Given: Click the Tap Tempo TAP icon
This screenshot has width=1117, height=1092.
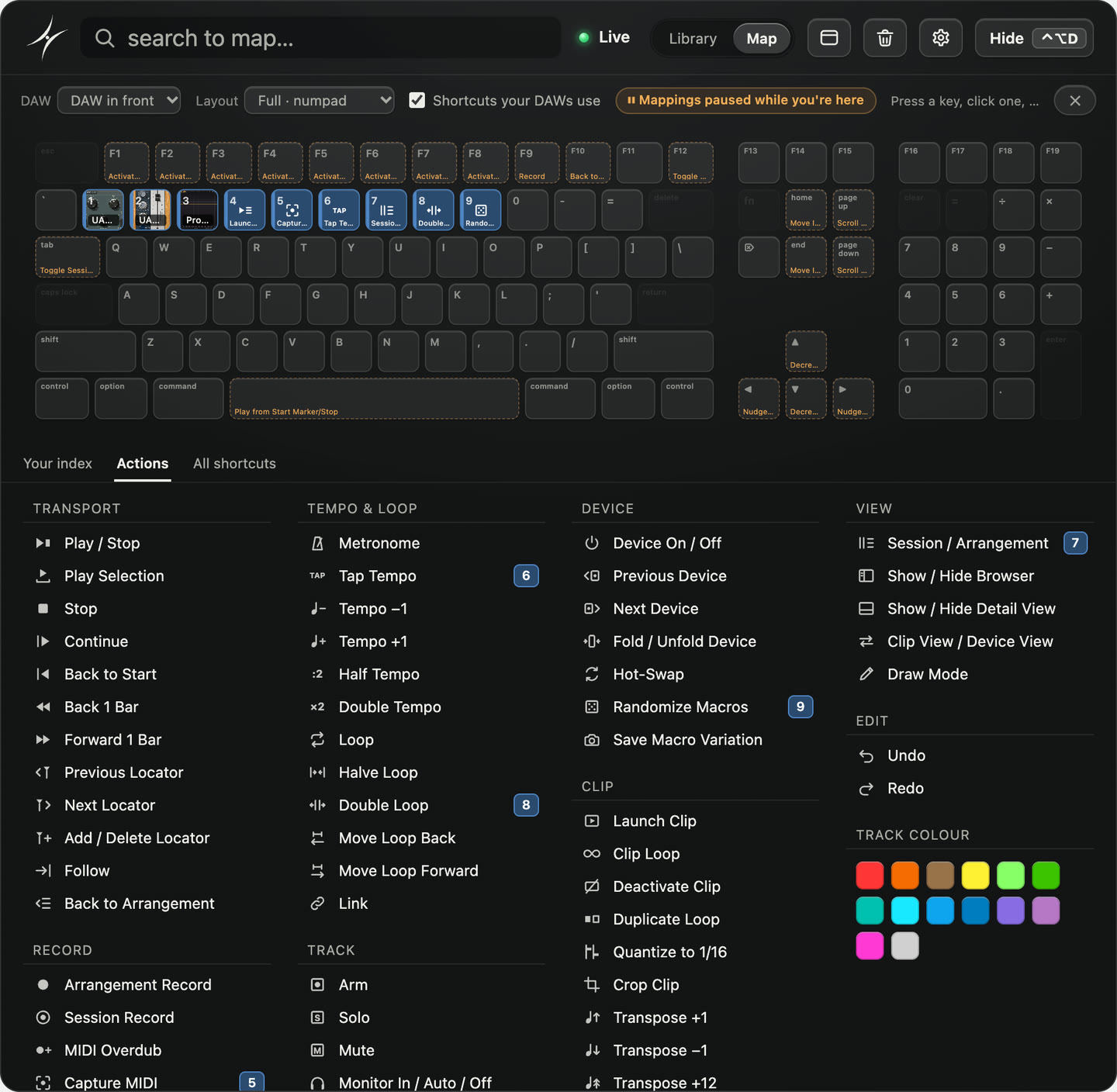Looking at the screenshot, I should coord(317,576).
